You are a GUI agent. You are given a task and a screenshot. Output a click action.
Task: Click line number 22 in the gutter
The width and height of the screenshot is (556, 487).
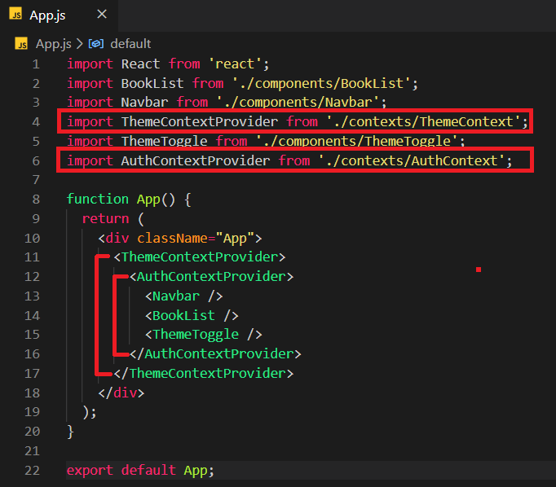coord(32,470)
